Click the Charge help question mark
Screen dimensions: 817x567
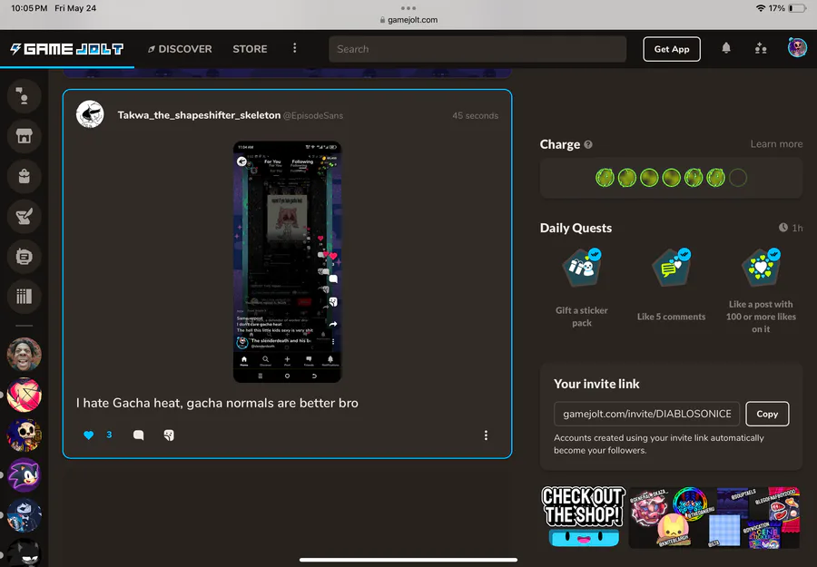coord(588,145)
